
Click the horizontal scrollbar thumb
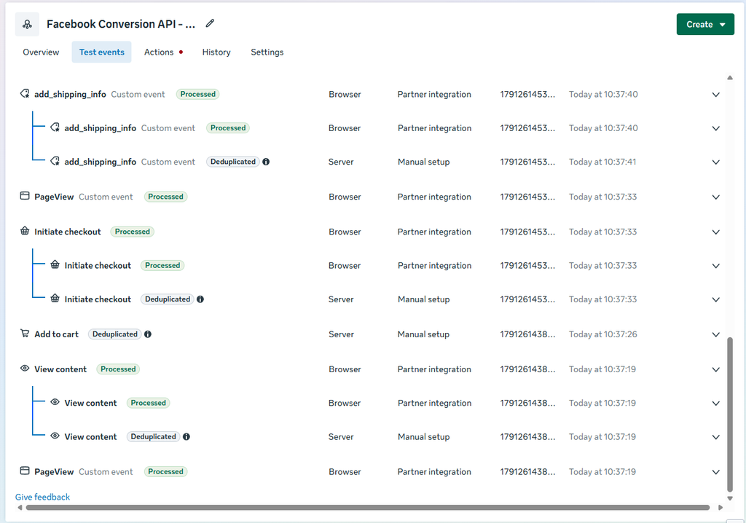coord(368,507)
